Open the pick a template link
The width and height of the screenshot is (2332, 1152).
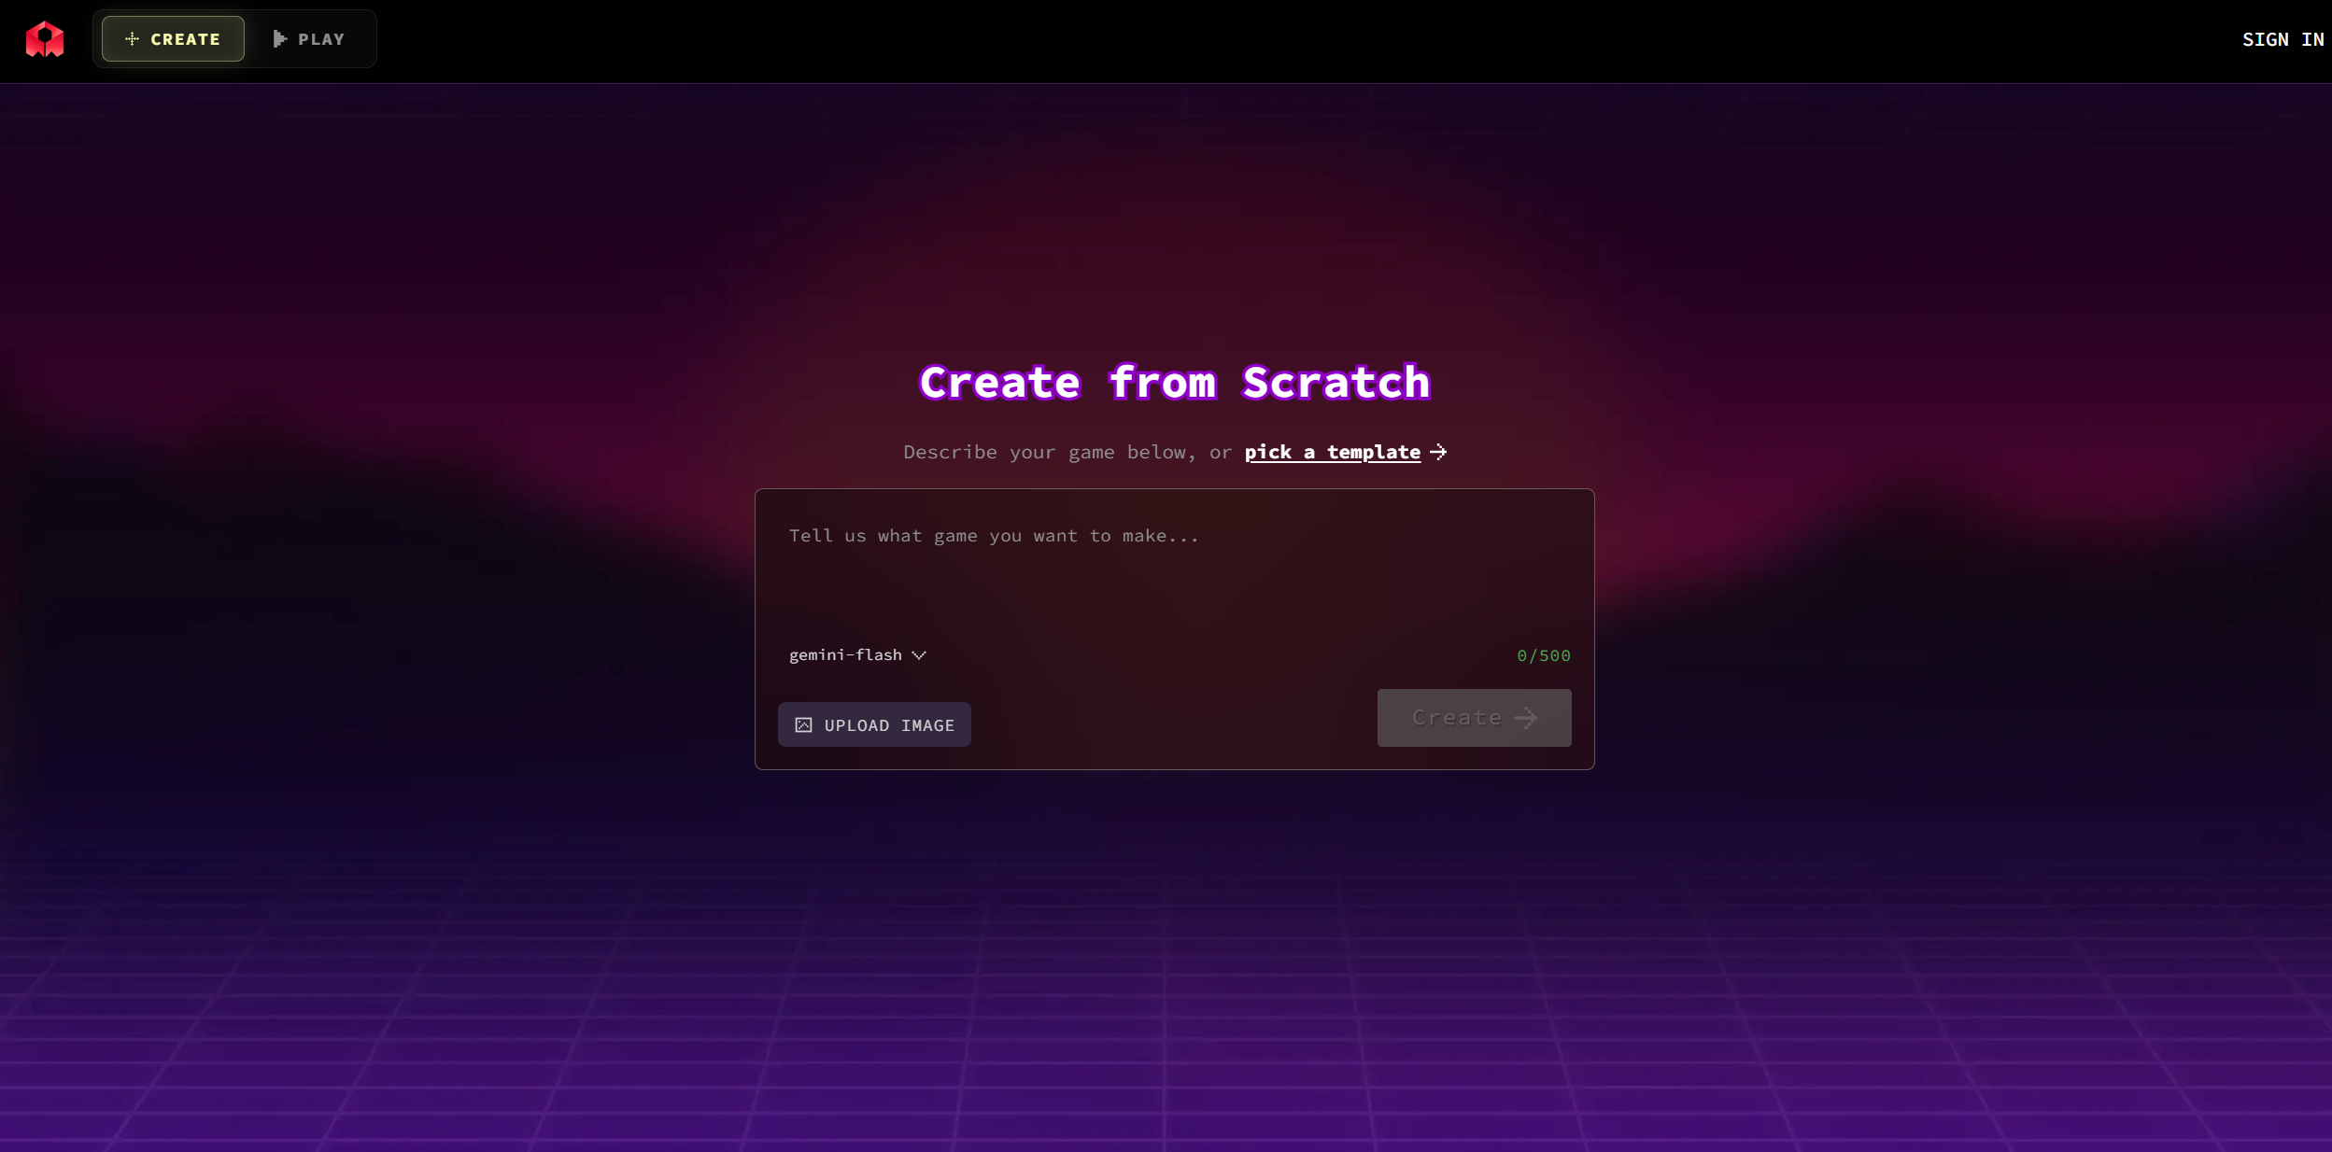[1345, 452]
